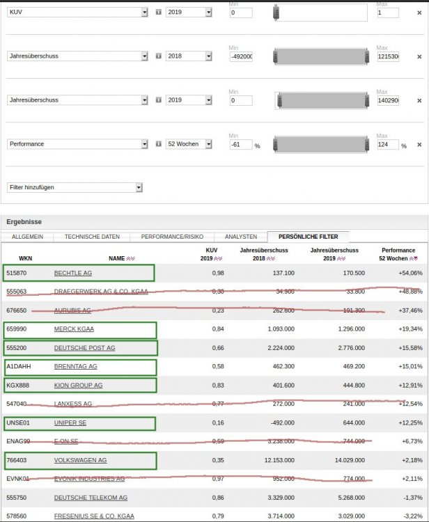
Task: Sort by KUV 2019 column arrows
Action: click(218, 258)
